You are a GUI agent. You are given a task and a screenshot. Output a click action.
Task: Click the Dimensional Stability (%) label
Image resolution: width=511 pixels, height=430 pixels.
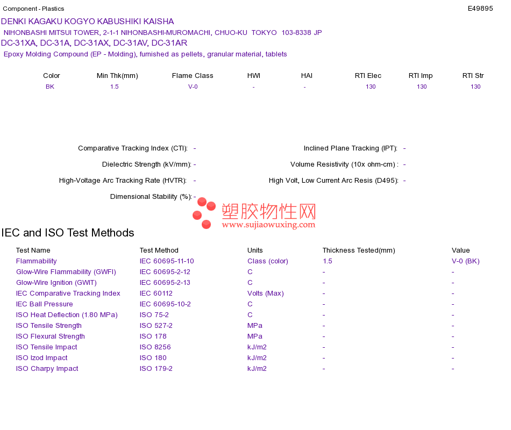click(x=151, y=196)
